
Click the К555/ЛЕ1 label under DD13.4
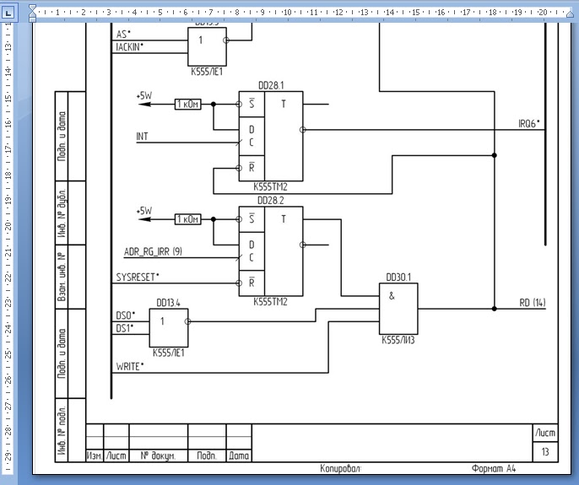pyautogui.click(x=169, y=353)
